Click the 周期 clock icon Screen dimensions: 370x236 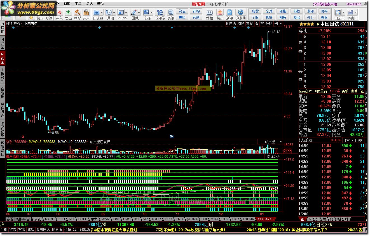click(x=109, y=12)
